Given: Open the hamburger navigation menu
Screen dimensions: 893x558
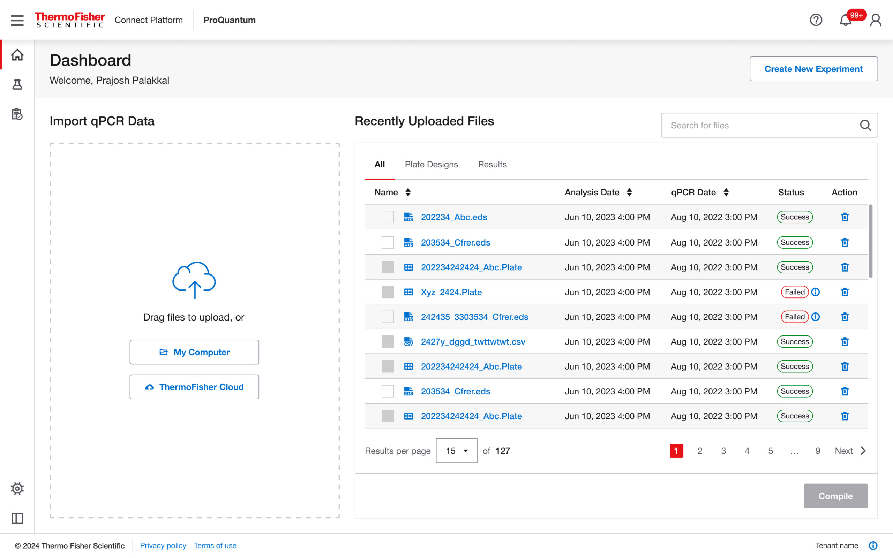Looking at the screenshot, I should coord(17,20).
